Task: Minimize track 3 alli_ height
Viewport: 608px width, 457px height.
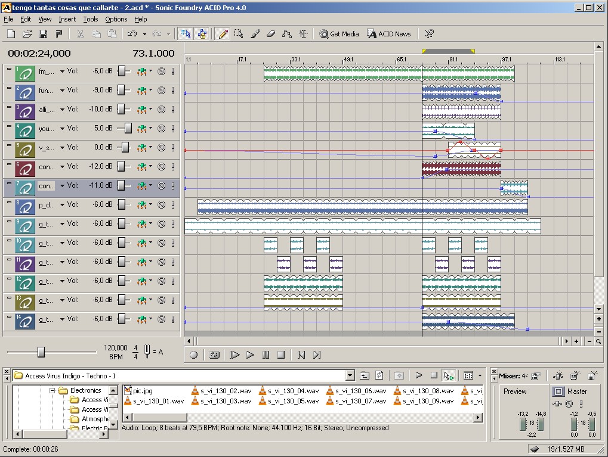Action: (x=10, y=107)
